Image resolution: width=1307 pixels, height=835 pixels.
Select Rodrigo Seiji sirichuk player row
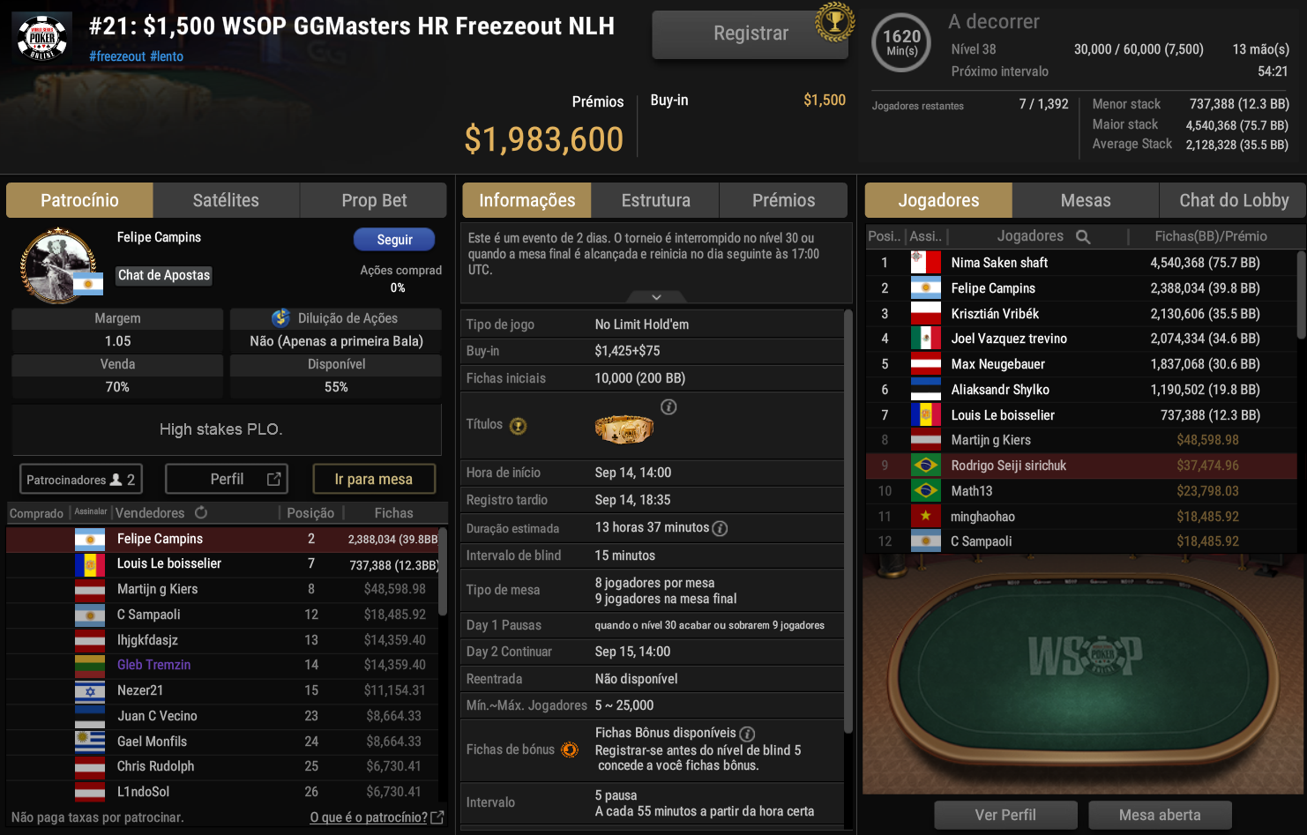[x=1081, y=466]
